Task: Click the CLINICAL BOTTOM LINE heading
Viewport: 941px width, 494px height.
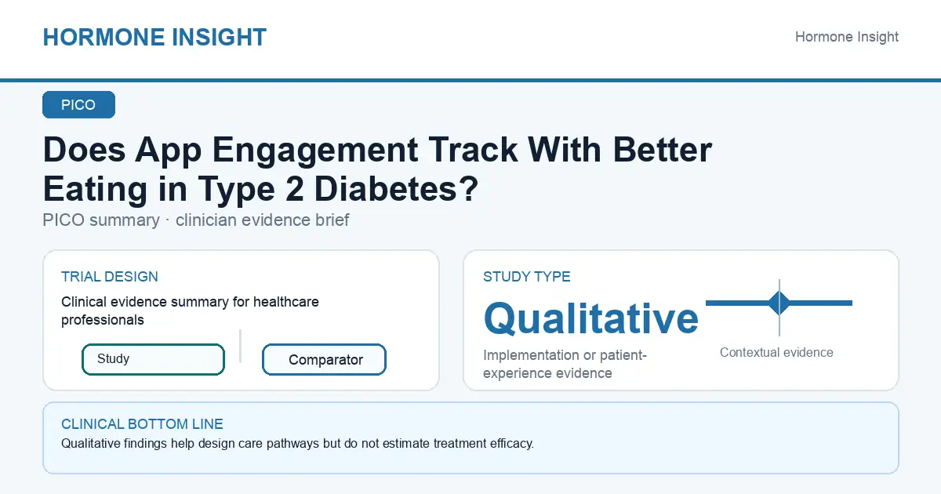Action: 142,424
